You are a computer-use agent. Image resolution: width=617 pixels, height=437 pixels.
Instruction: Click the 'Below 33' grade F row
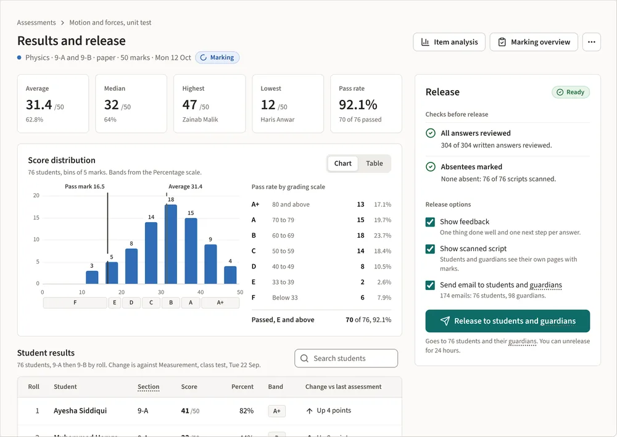click(x=321, y=298)
